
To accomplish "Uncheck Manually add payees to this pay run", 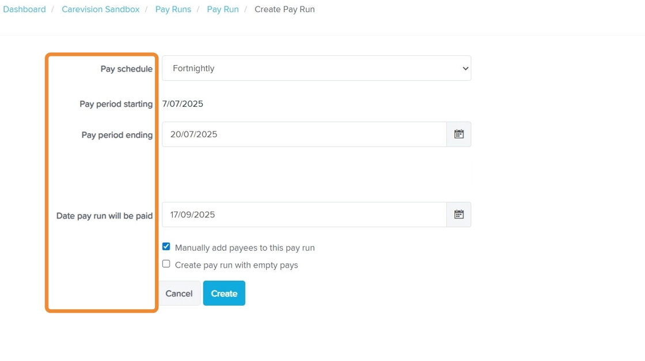I will click(x=166, y=247).
